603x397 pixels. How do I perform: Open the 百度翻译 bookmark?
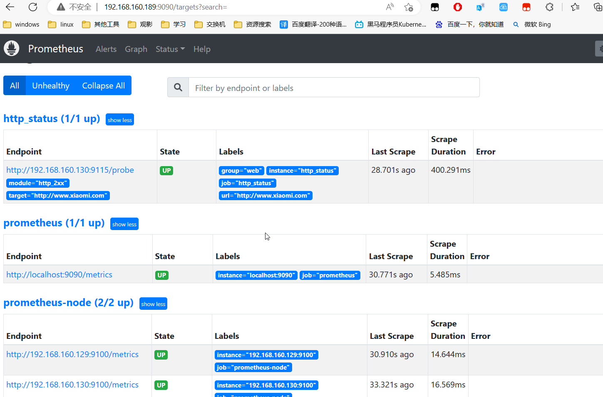click(x=313, y=25)
